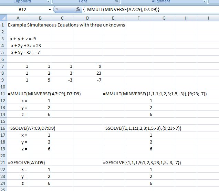Click cell F13 containing 2
219x191 pixels.
click(x=138, y=108)
